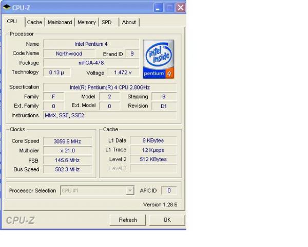The width and height of the screenshot is (308, 247).
Task: Click the 'Specification' label
Action: (x=24, y=87)
